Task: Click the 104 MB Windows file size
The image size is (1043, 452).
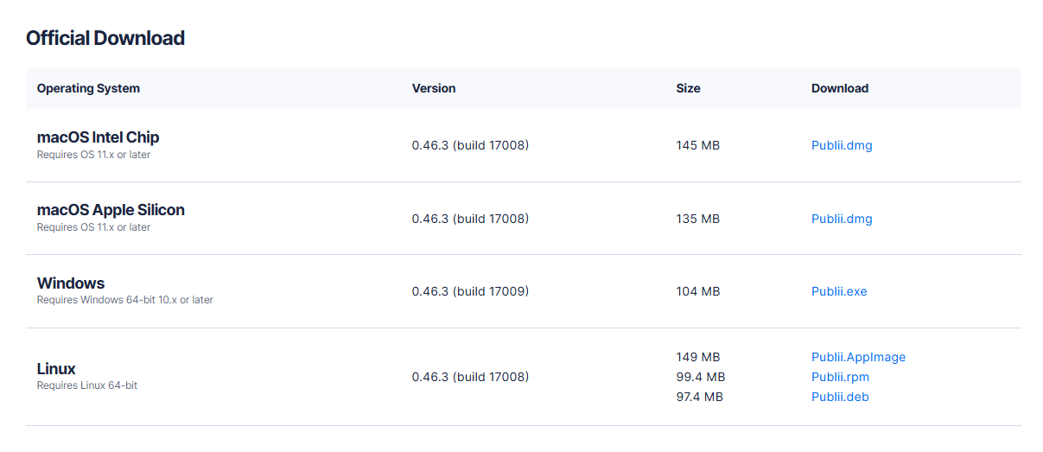Action: point(697,291)
